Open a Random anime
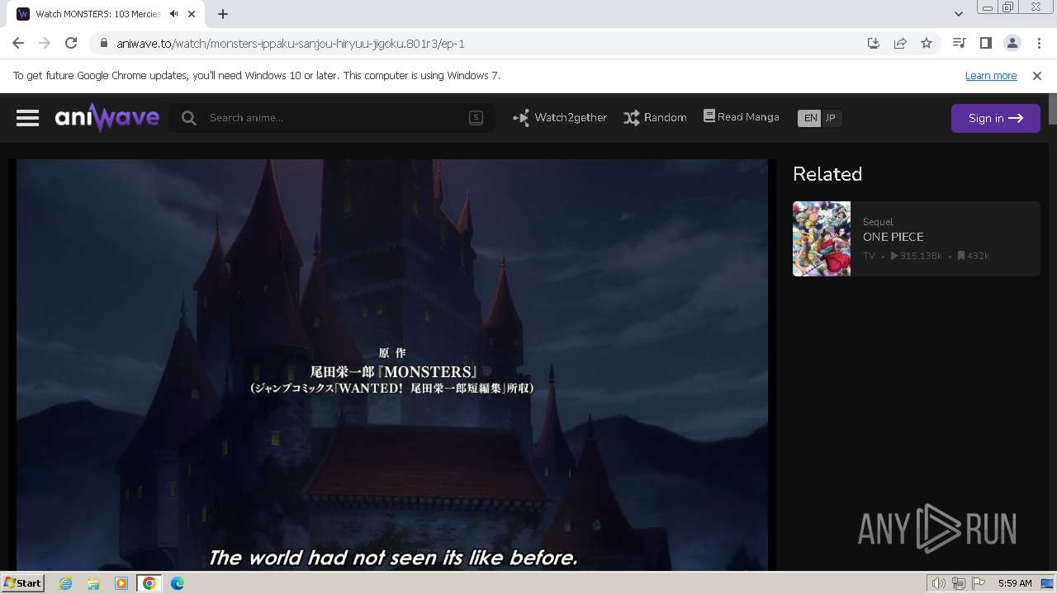This screenshot has height=594, width=1057. click(655, 118)
